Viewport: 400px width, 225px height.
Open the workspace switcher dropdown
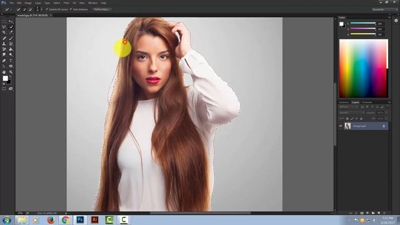[x=384, y=9]
